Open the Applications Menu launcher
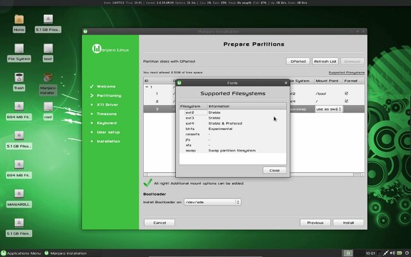This screenshot has width=411, height=257. 21,253
